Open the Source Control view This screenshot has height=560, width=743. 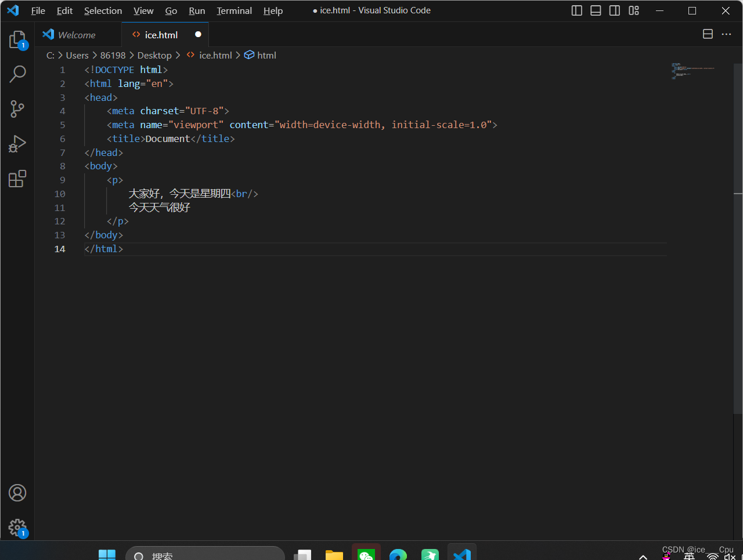click(17, 109)
